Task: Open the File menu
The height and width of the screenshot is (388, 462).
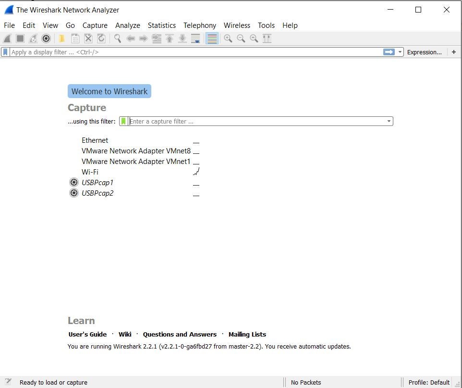Action: [x=9, y=25]
